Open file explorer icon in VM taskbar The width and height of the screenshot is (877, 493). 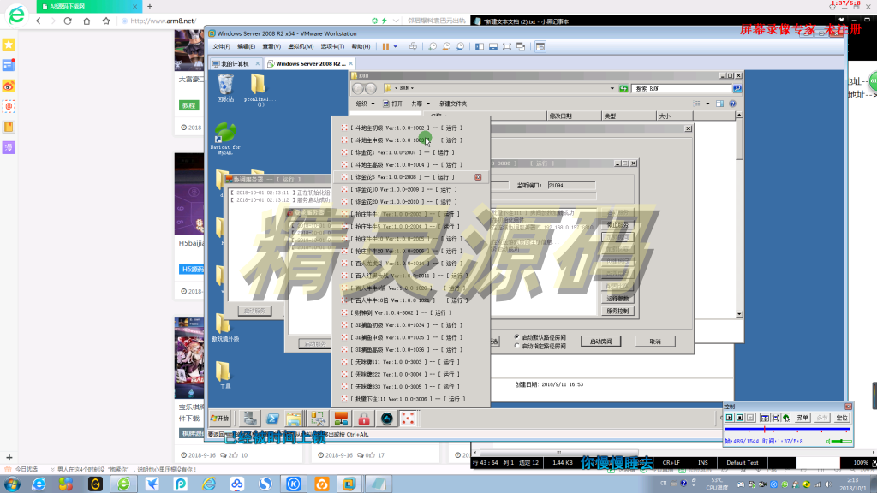tap(294, 419)
